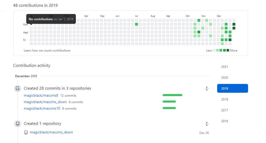The width and height of the screenshot is (266, 143).
Task: Open the magicblack/maccms10 repository link
Action: [42, 108]
